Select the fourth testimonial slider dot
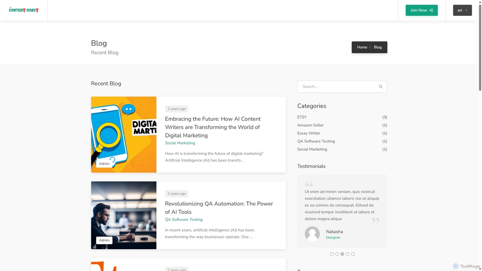The height and width of the screenshot is (271, 482). point(348,254)
